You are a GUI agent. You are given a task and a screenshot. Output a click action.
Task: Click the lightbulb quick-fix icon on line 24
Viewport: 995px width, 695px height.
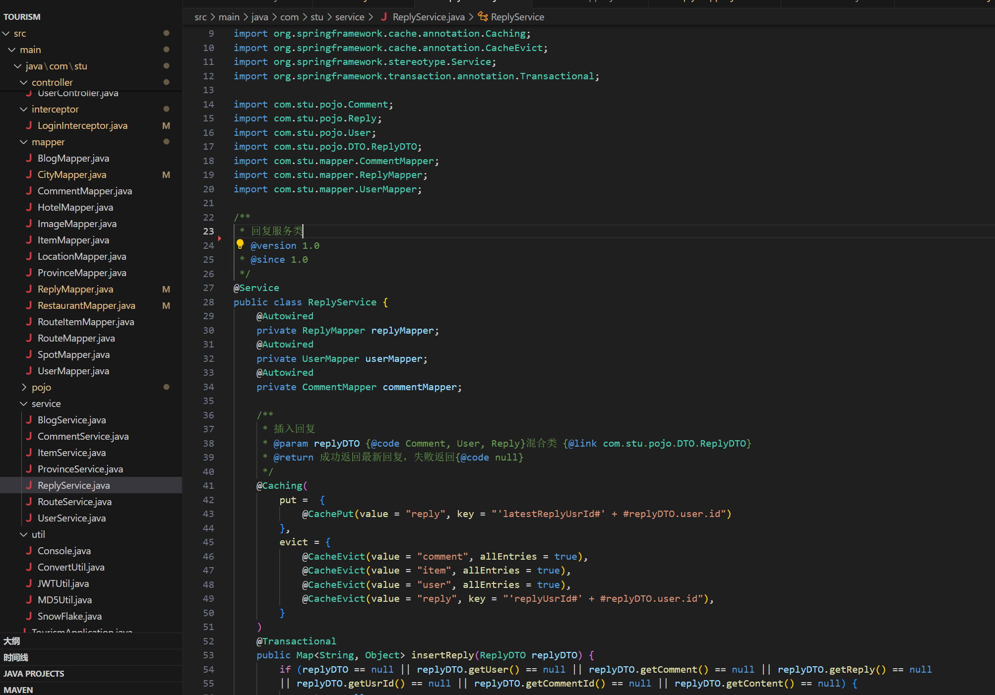pos(240,244)
